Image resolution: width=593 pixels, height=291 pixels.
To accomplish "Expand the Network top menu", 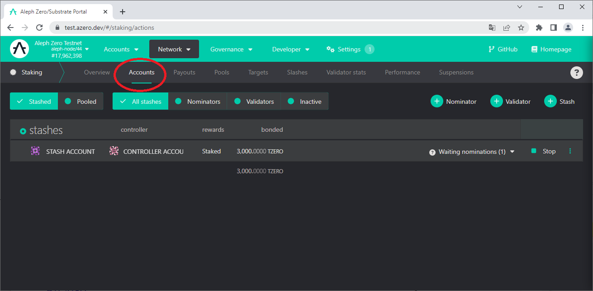I will (x=174, y=49).
